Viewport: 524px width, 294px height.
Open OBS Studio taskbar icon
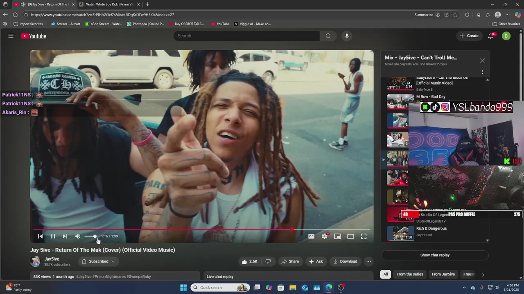[x=341, y=287]
